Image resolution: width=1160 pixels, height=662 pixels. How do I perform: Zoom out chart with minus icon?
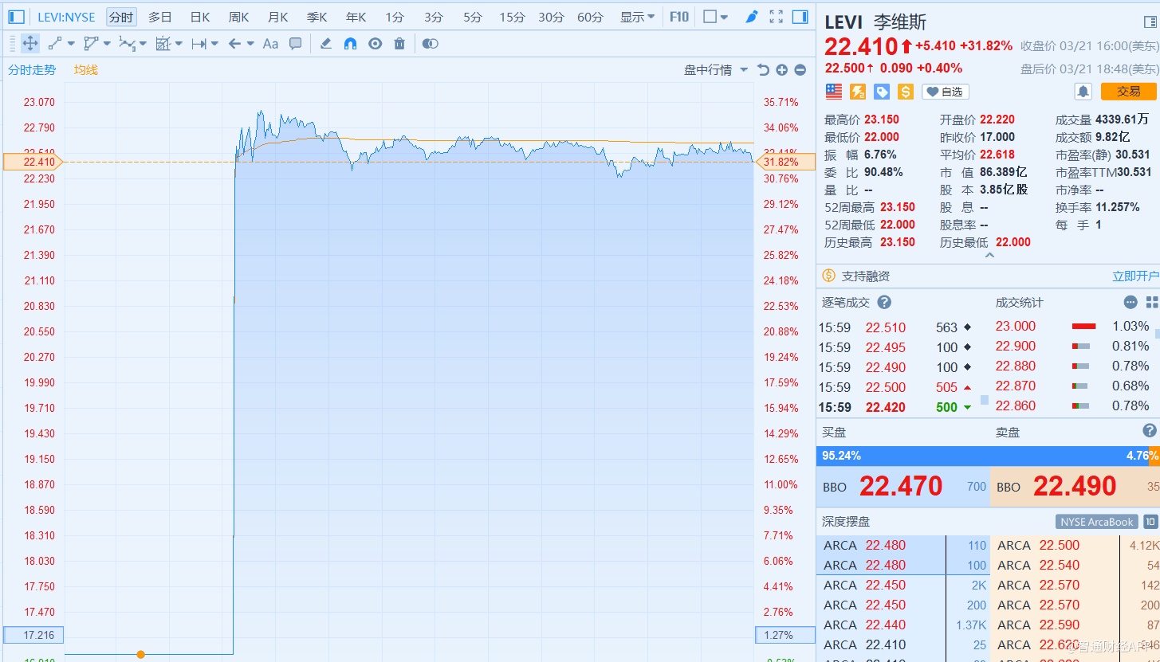click(x=800, y=70)
